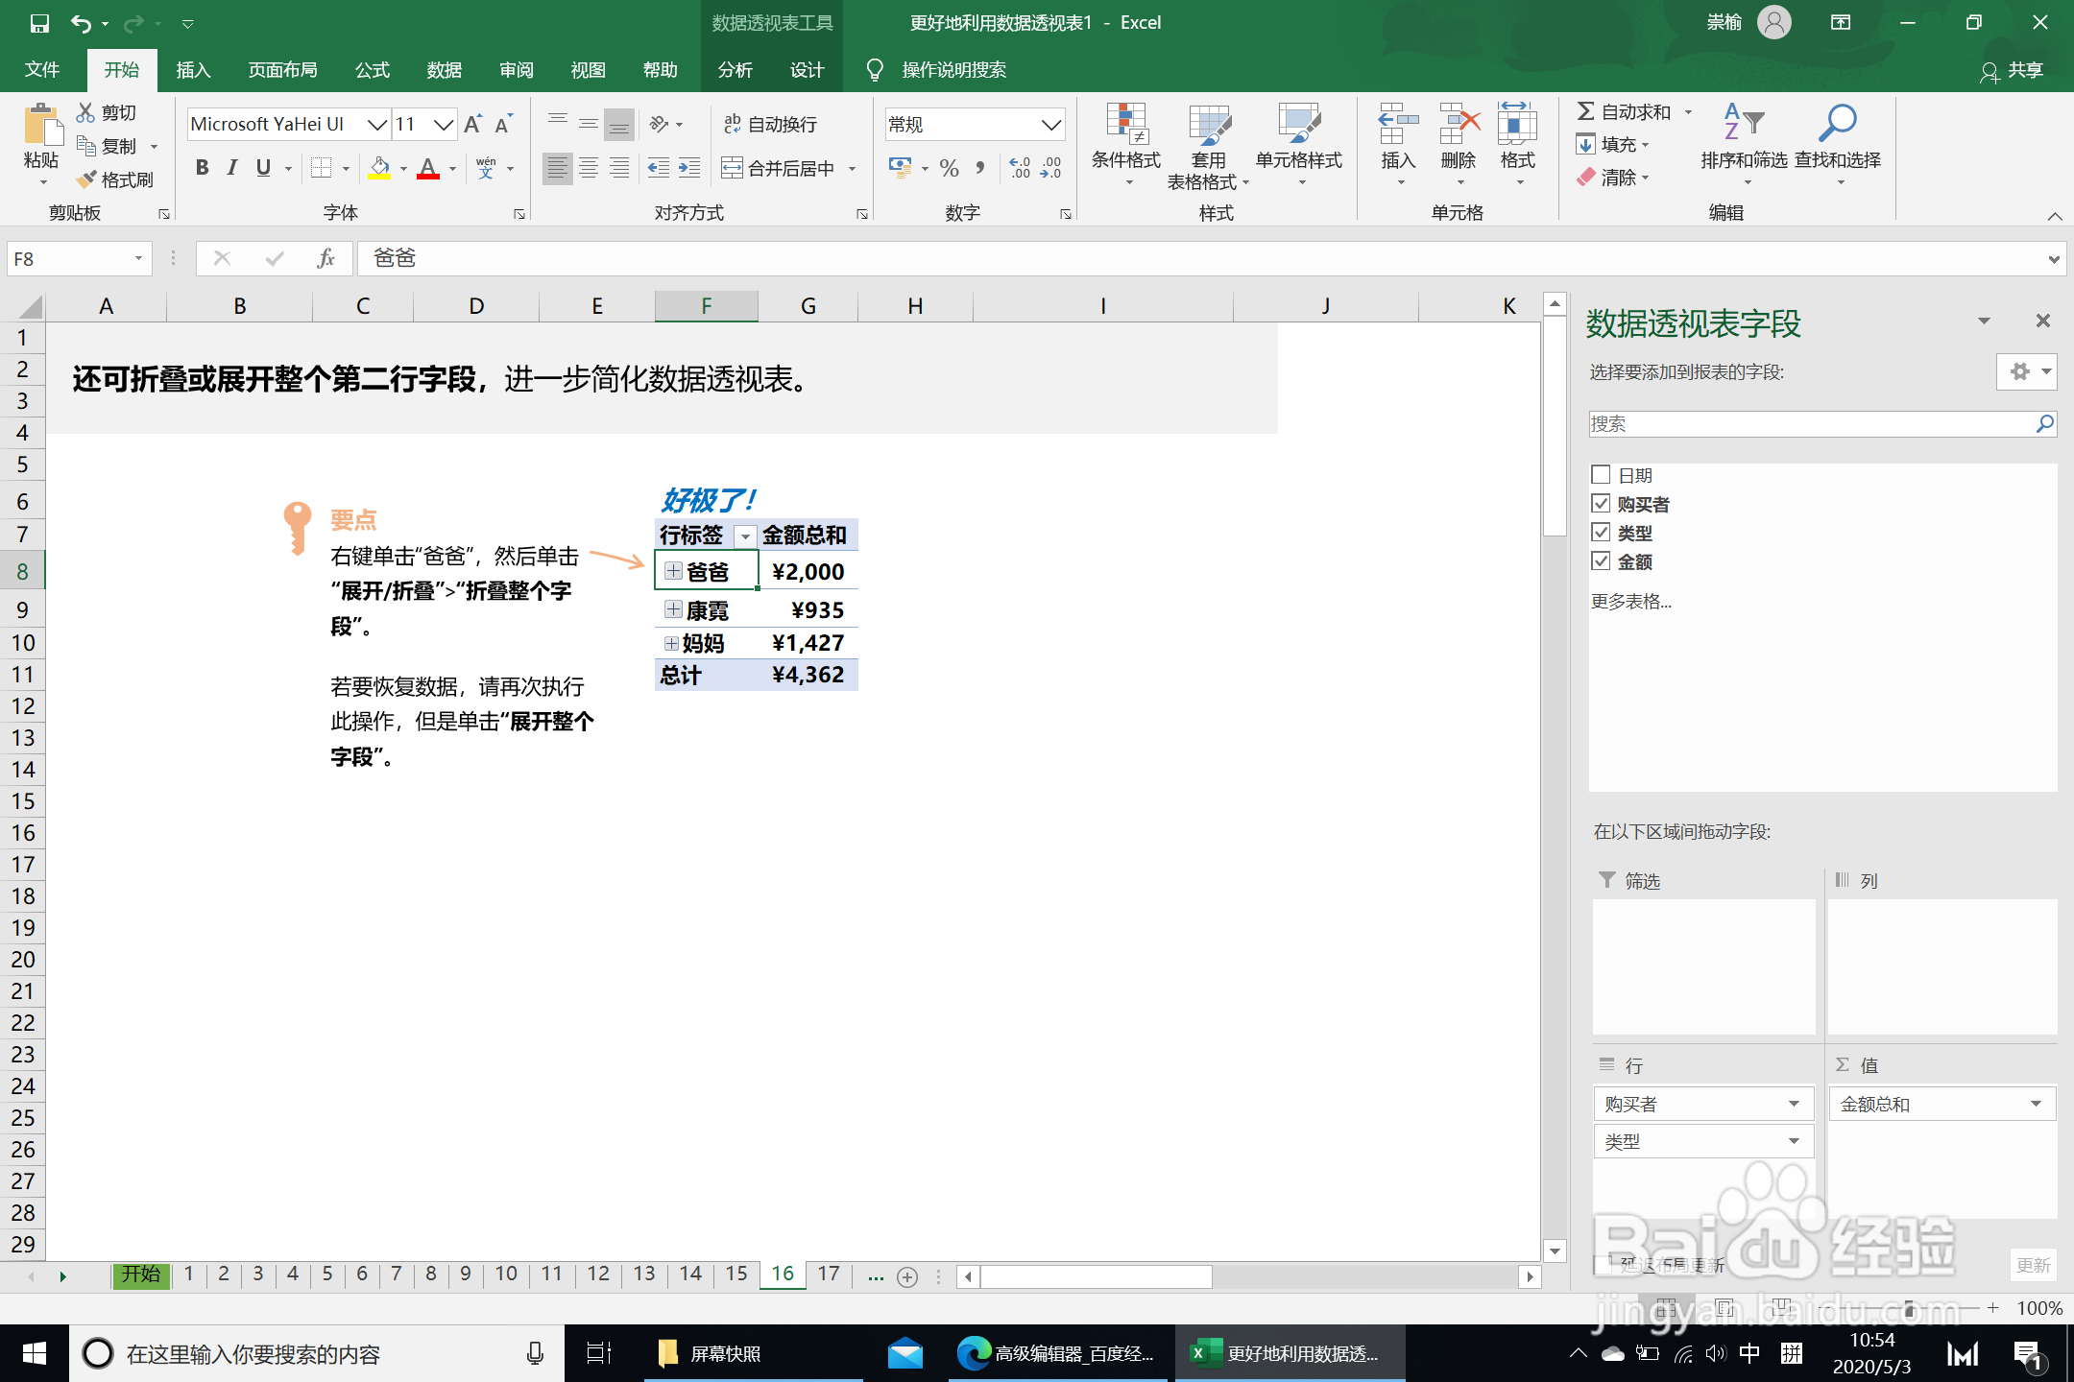Click zoom in plus on zoom slider
The image size is (2074, 1382).
point(1992,1307)
